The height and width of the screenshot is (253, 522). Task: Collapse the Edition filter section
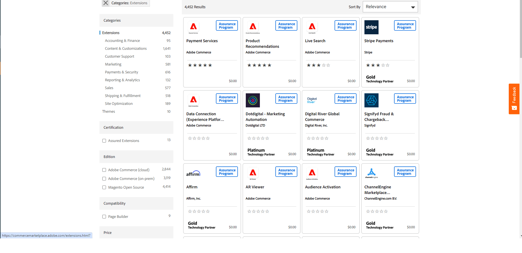(x=136, y=157)
